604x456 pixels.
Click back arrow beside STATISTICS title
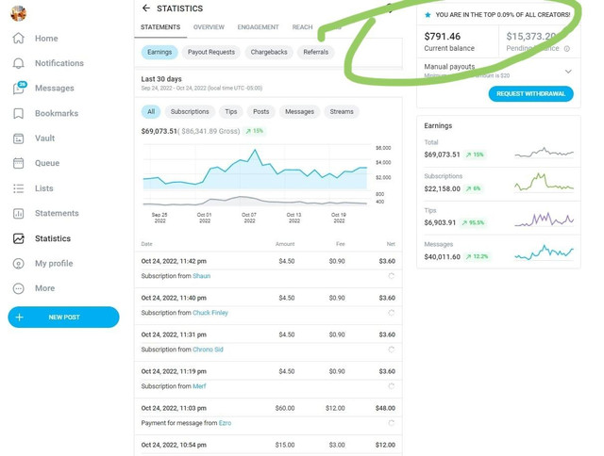(x=146, y=8)
